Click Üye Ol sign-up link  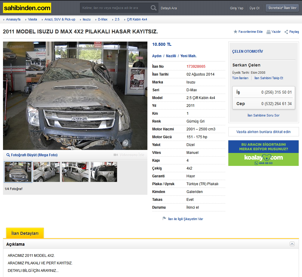pos(254,8)
